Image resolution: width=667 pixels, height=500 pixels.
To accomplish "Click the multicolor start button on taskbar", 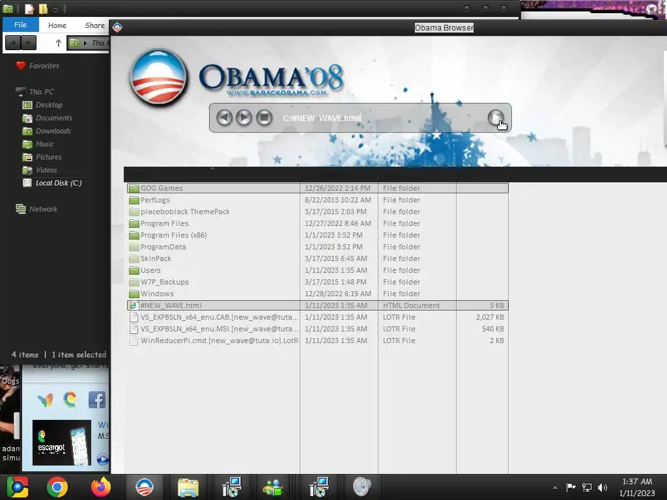I will pos(17,487).
